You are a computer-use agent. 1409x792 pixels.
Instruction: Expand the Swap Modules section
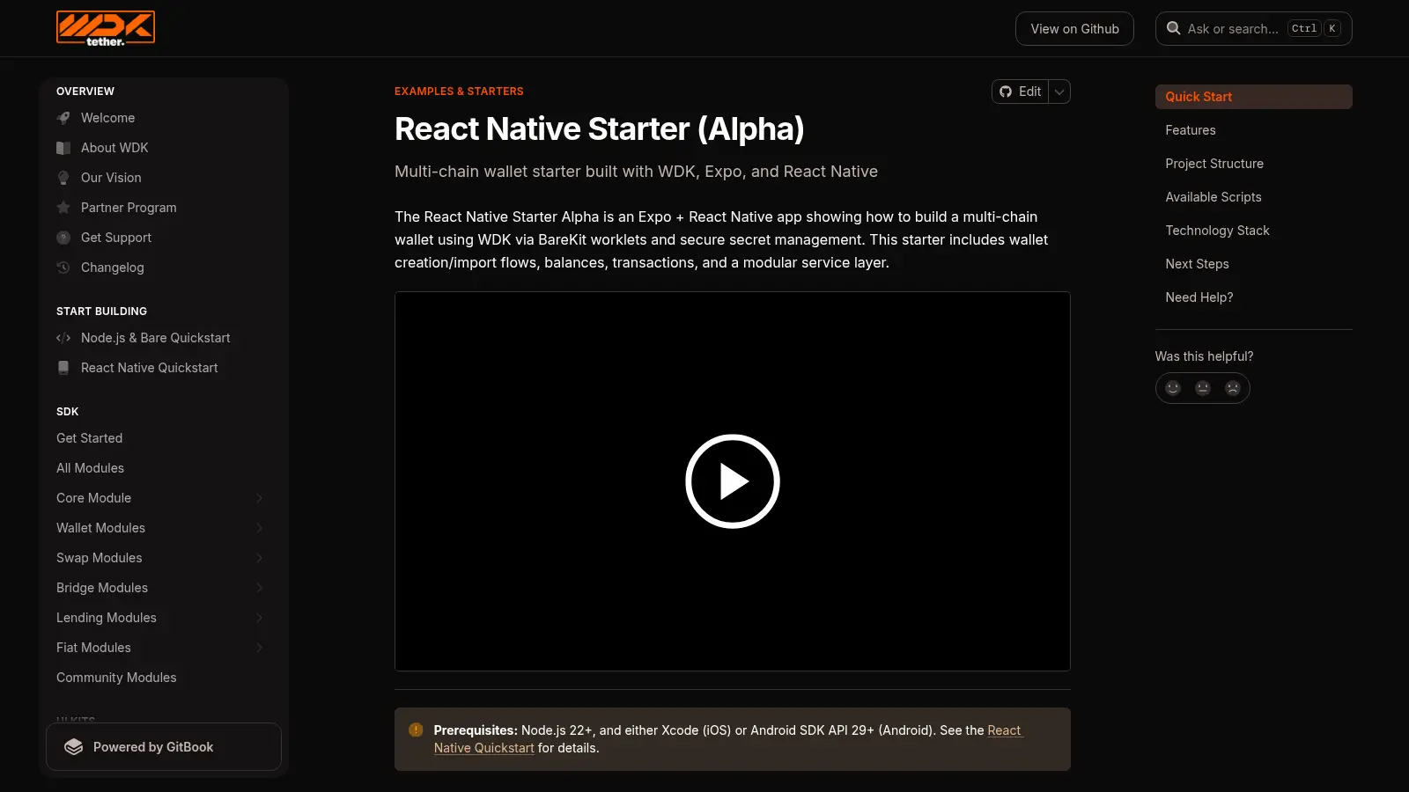260,558
